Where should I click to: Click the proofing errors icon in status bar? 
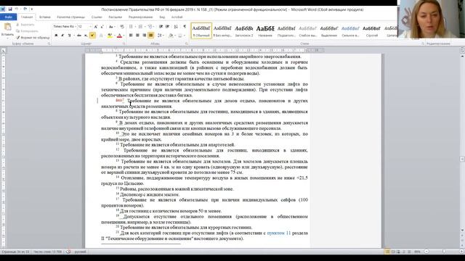pyautogui.click(x=68, y=252)
